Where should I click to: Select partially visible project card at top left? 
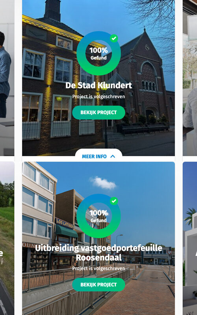7,78
